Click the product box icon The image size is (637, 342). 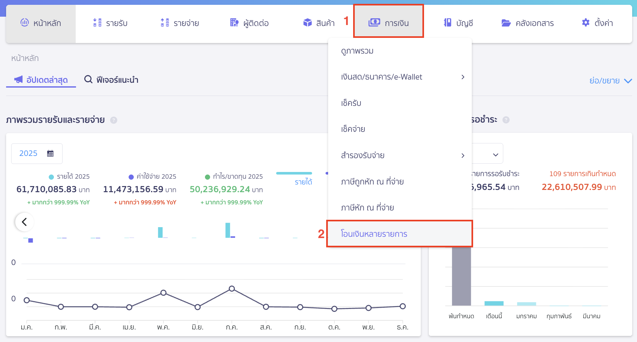(x=307, y=22)
